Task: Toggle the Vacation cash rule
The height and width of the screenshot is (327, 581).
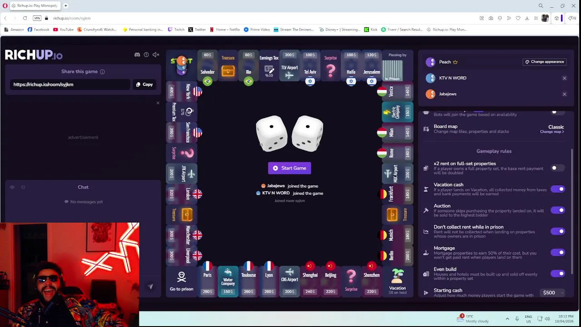Action: [x=557, y=189]
